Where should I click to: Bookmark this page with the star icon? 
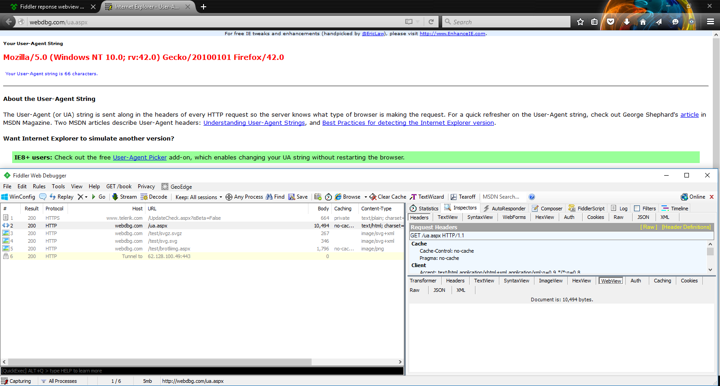580,22
